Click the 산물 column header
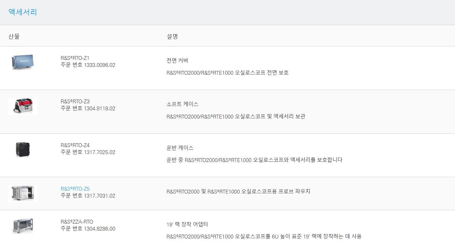The height and width of the screenshot is (251, 455). tap(14, 36)
